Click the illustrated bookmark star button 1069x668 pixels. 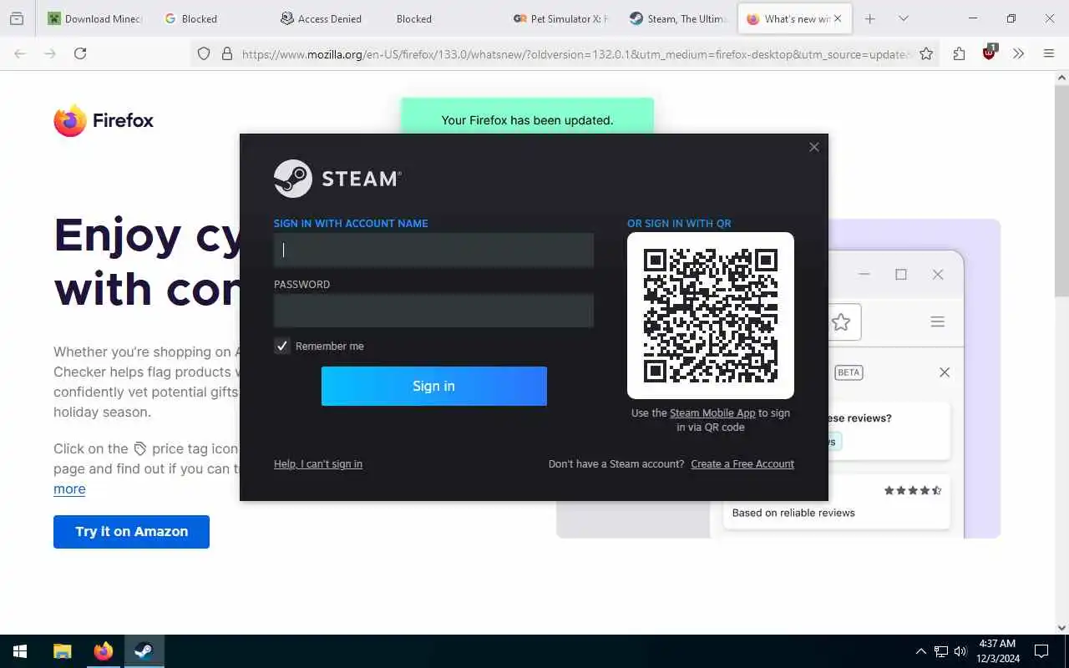pyautogui.click(x=841, y=322)
